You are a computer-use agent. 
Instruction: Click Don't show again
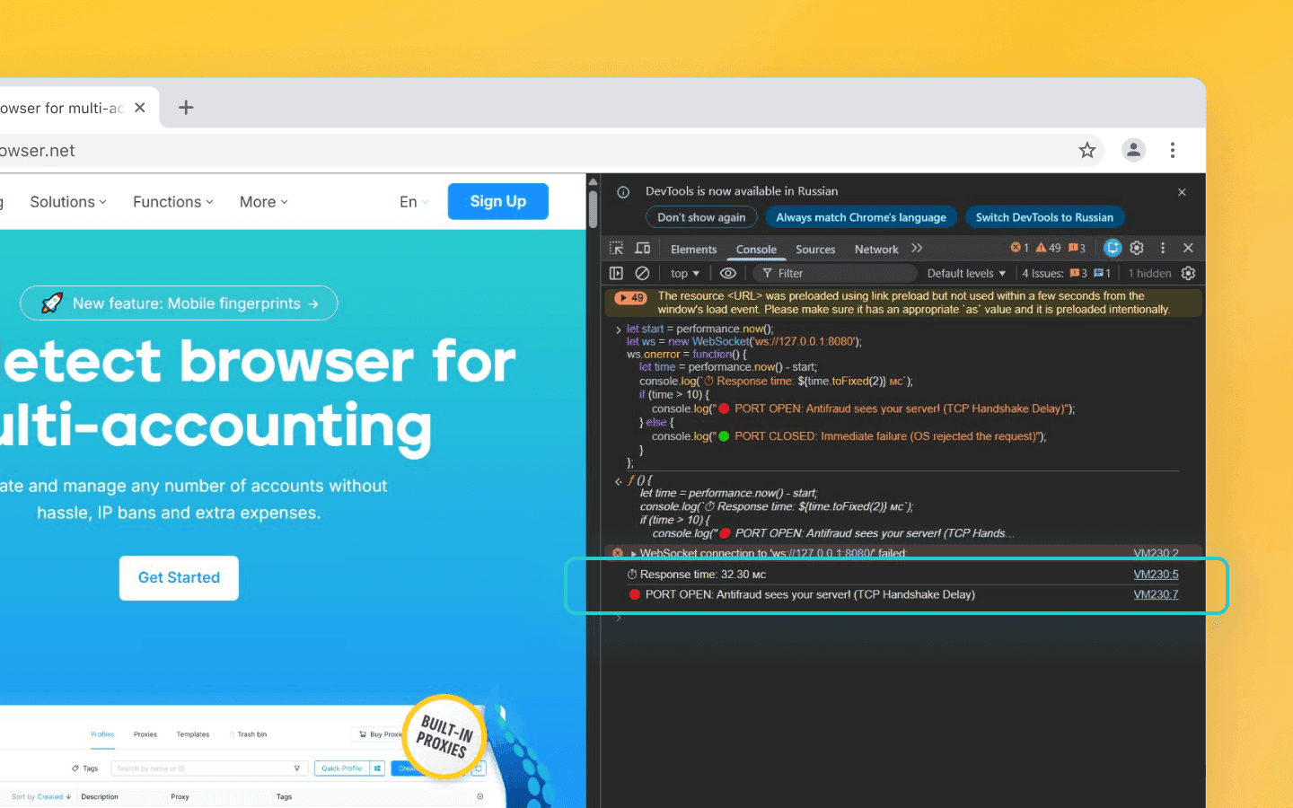pyautogui.click(x=701, y=217)
